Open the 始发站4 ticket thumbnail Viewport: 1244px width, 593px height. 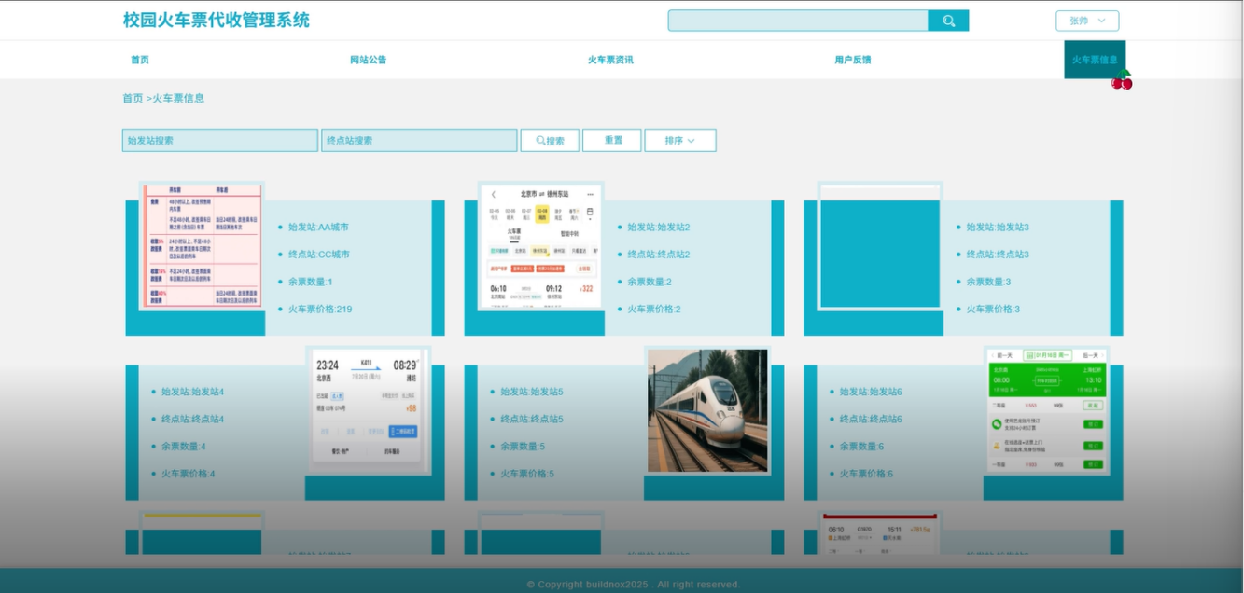pyautogui.click(x=368, y=411)
